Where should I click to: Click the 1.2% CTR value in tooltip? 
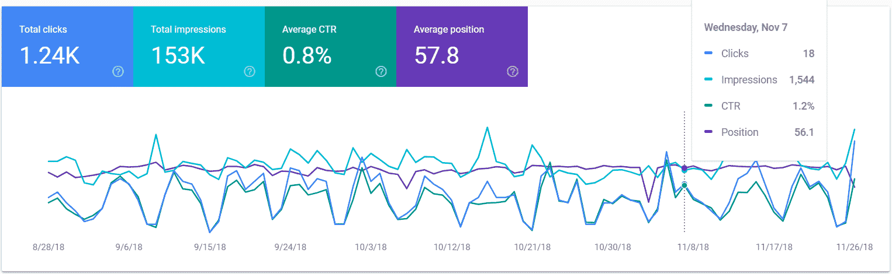click(804, 106)
